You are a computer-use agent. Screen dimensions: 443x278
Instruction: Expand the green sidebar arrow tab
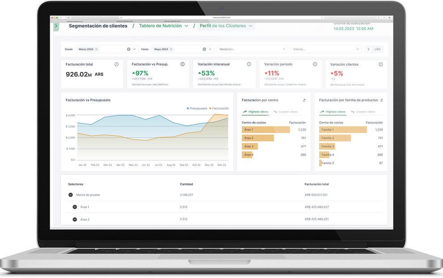point(56,26)
